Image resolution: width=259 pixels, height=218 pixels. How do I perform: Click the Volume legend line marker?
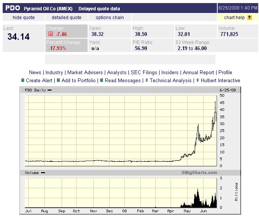pyautogui.click(x=43, y=173)
